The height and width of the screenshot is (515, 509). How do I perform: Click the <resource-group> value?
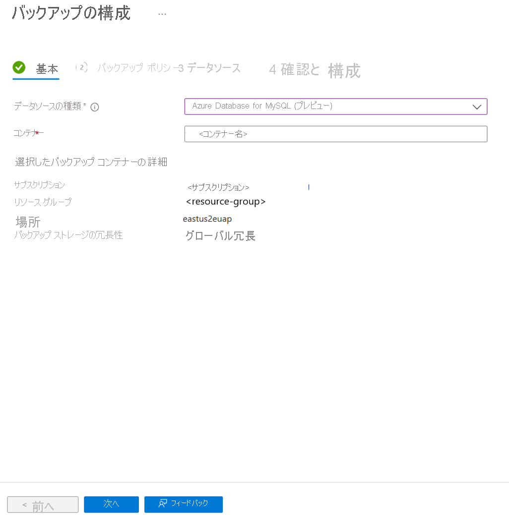tap(226, 201)
